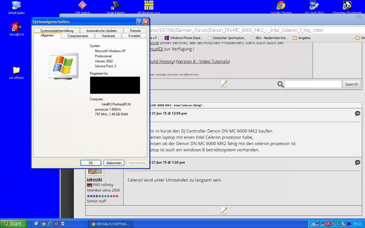Switch to the Computername tab
This screenshot has height=228, width=365.
pyautogui.click(x=78, y=36)
